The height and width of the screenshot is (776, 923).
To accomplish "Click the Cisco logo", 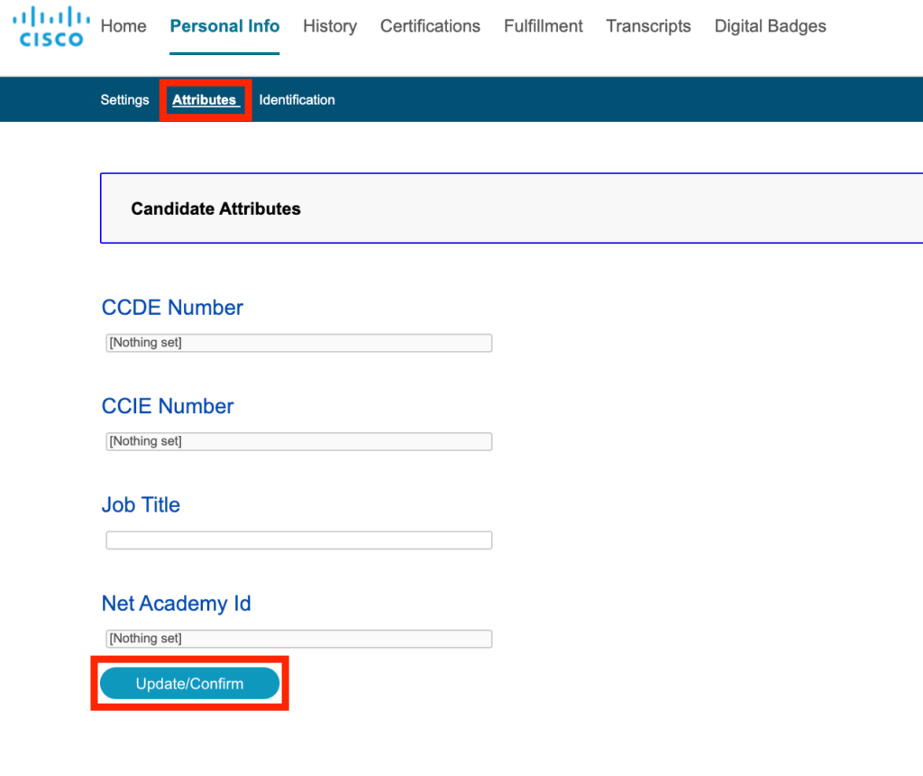I will pos(51,26).
